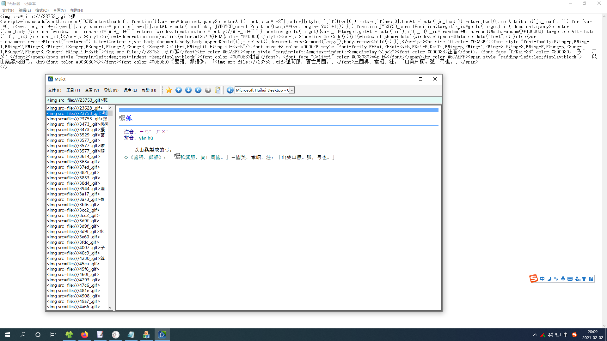Toggle Sogou Chinese/English mode 中
Screen dimensions: 607x341
[x=543, y=279]
